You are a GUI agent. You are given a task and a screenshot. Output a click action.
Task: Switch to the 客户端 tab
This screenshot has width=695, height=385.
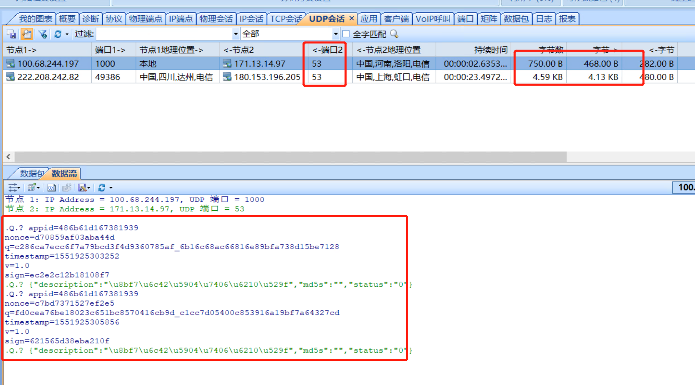(x=396, y=19)
